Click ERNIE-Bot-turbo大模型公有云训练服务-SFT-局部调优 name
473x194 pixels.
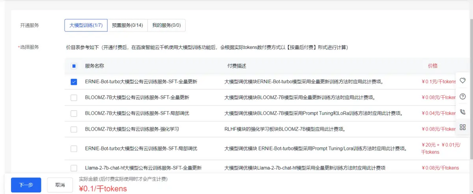click(x=141, y=148)
